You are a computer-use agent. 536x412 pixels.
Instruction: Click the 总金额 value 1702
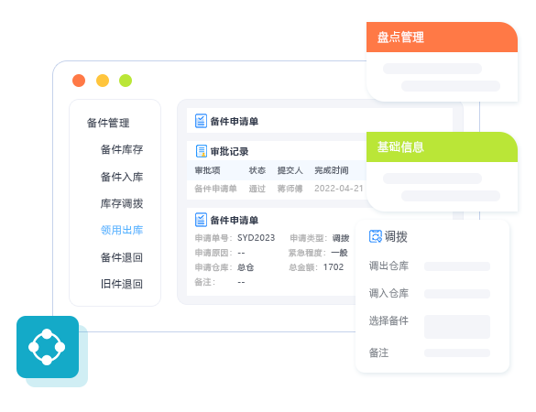click(334, 267)
